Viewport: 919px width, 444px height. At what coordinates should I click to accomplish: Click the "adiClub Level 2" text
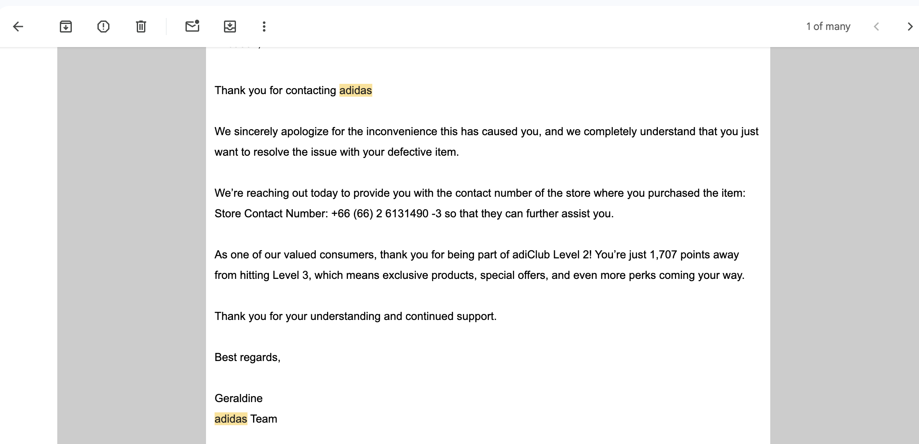pyautogui.click(x=551, y=255)
